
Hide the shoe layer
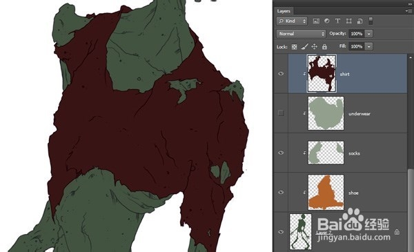pyautogui.click(x=281, y=193)
